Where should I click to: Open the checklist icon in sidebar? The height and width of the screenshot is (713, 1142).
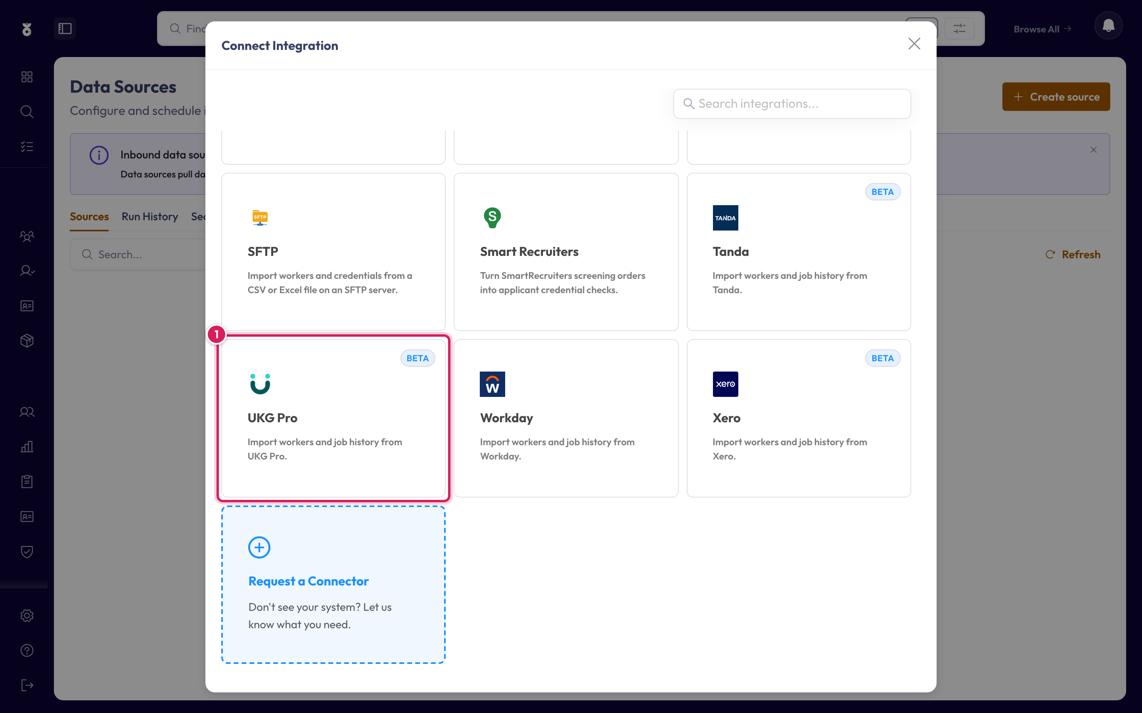click(27, 147)
